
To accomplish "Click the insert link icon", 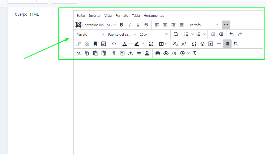I will click(x=79, y=44).
